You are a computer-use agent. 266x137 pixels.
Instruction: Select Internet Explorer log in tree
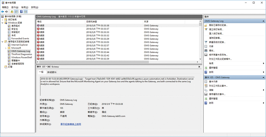pos(19,45)
